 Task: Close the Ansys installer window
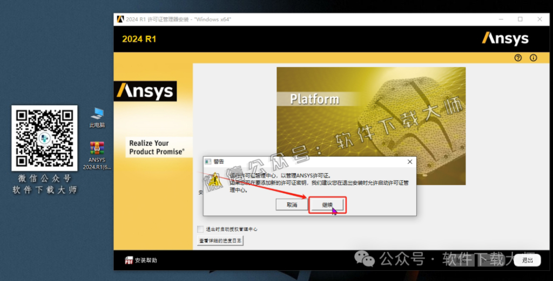[x=539, y=19]
